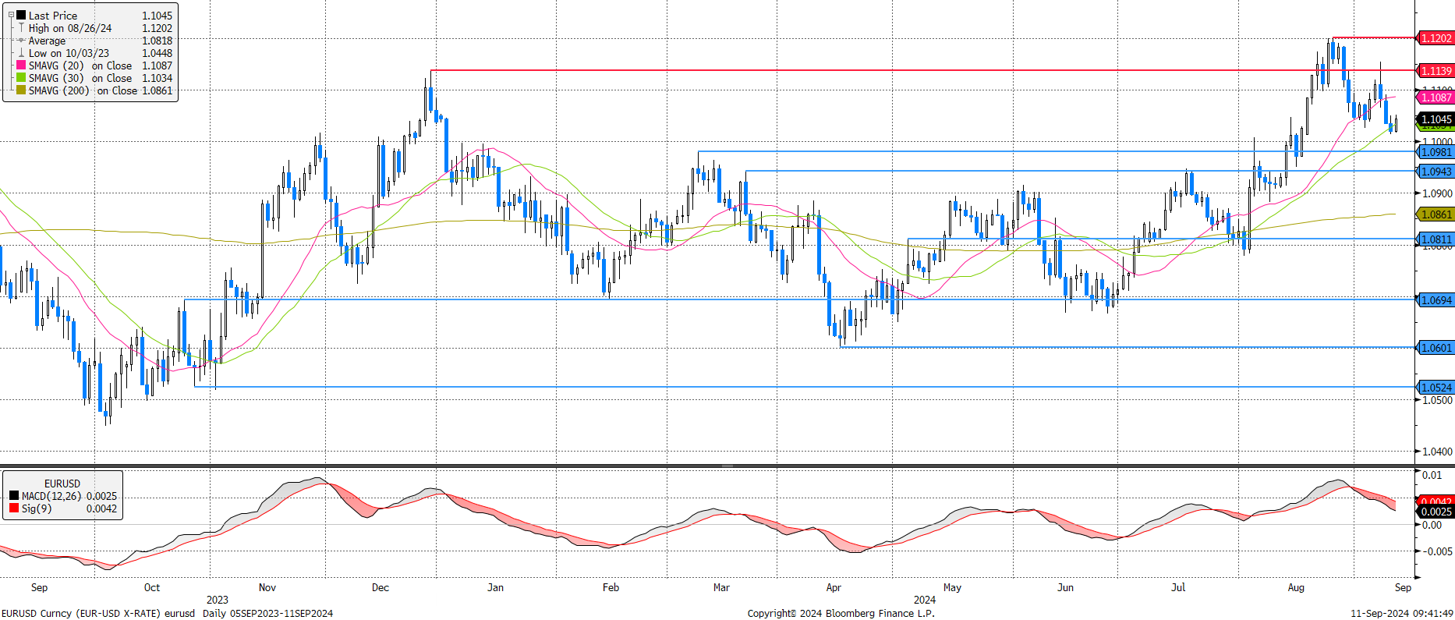Click the 'Daily 05SEP2023-11SEP2024' footer range text
The width and height of the screenshot is (1455, 620).
point(267,613)
